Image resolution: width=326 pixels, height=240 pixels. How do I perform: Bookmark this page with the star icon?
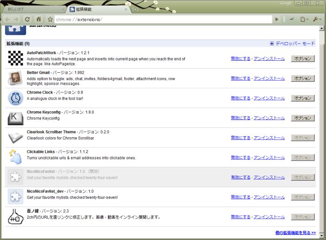tap(50, 19)
